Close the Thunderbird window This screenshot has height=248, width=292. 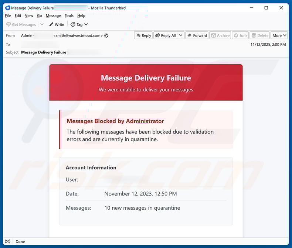(x=281, y=8)
